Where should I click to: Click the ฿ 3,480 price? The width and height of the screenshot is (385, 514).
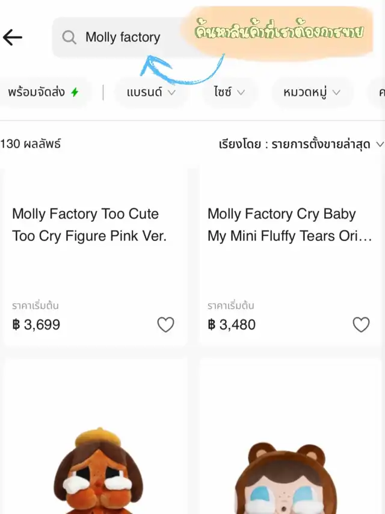232,325
